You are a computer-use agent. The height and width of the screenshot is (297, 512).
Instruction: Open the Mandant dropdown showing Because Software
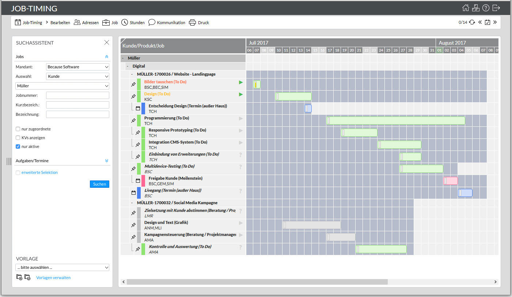coord(77,66)
